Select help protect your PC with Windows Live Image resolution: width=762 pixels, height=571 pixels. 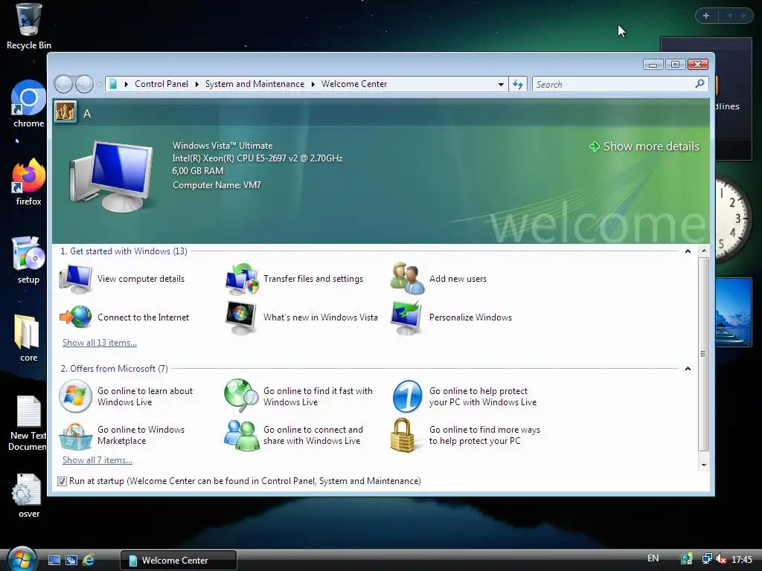pyautogui.click(x=466, y=396)
